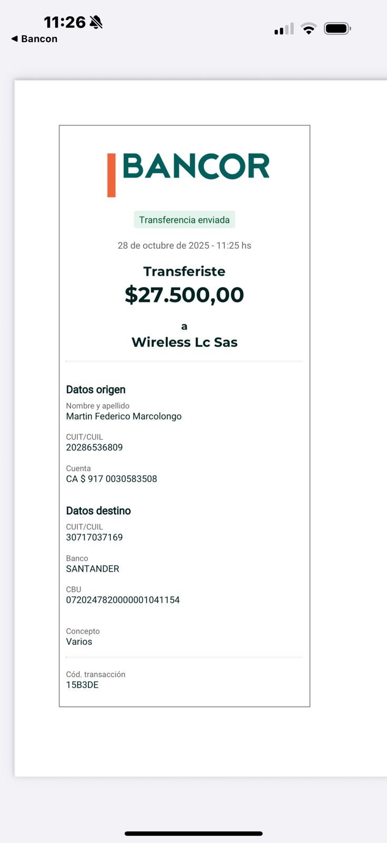The height and width of the screenshot is (843, 387).
Task: Tap the 11:26 status bar clock
Action: coord(64,22)
